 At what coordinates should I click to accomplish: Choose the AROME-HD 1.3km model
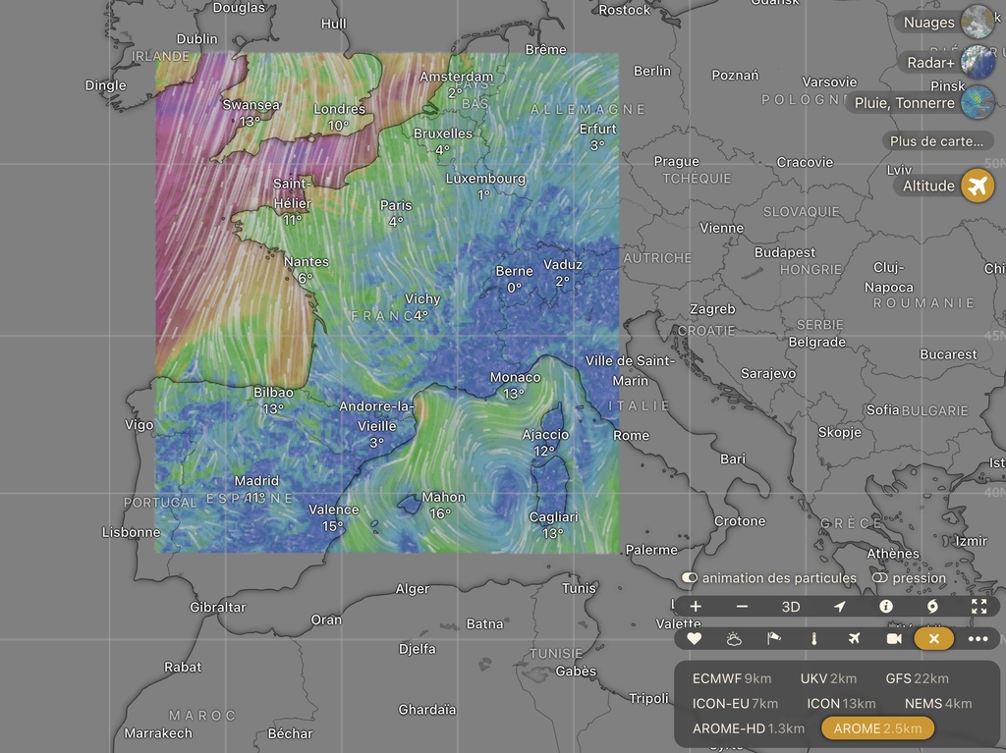tap(748, 728)
